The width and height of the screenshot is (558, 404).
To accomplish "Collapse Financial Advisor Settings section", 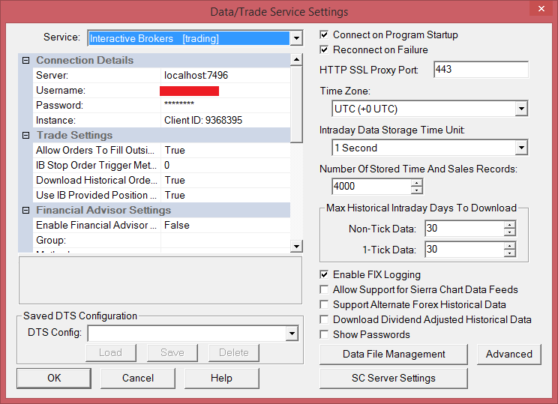I will pos(25,211).
